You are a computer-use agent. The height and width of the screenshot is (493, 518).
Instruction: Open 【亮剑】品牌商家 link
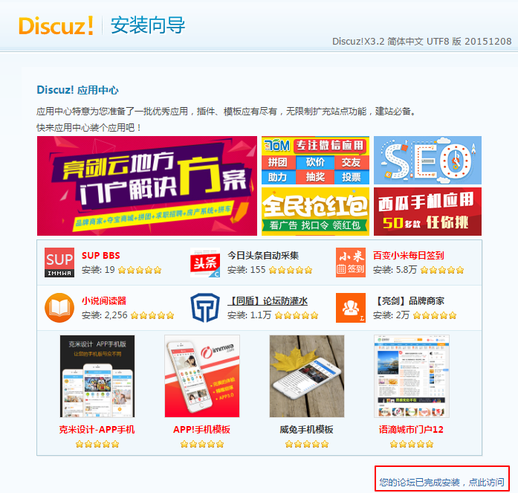coord(409,300)
